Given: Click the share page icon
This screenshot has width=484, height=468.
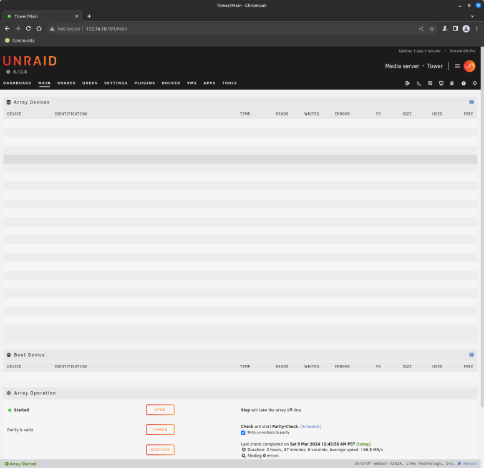Looking at the screenshot, I should point(421,29).
